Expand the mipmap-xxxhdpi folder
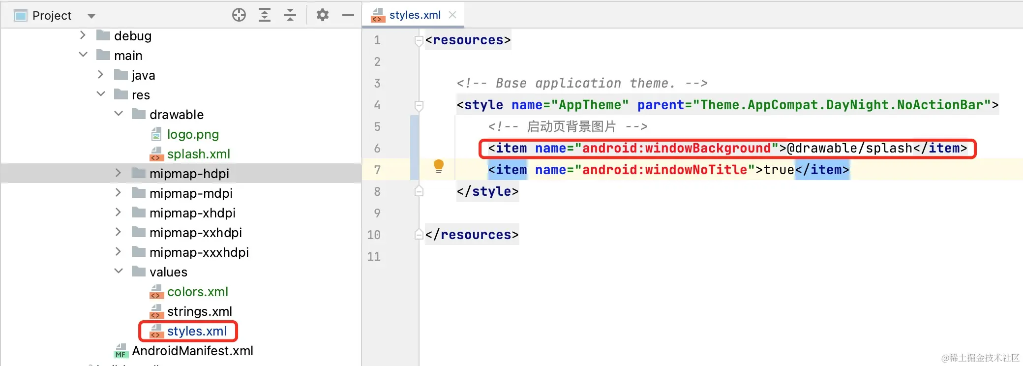 118,251
